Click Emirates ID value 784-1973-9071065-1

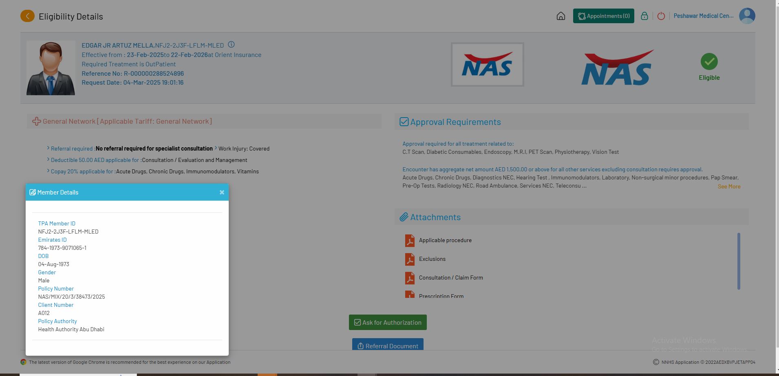tap(62, 248)
